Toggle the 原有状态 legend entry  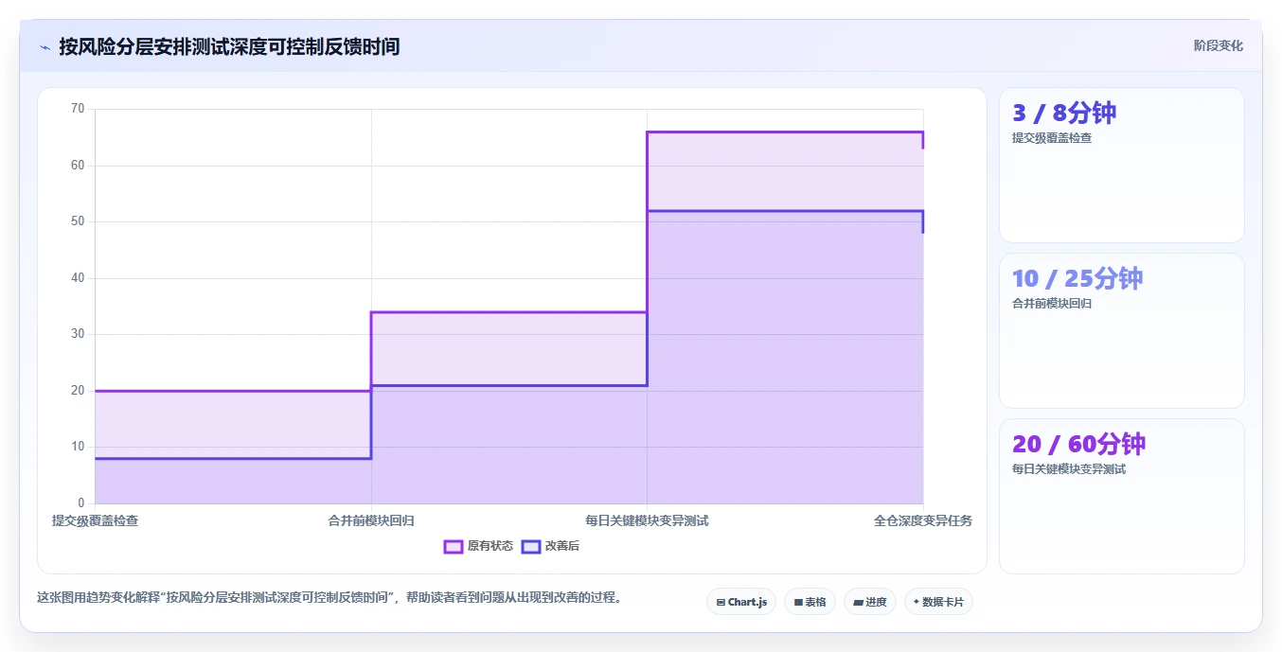tap(479, 546)
